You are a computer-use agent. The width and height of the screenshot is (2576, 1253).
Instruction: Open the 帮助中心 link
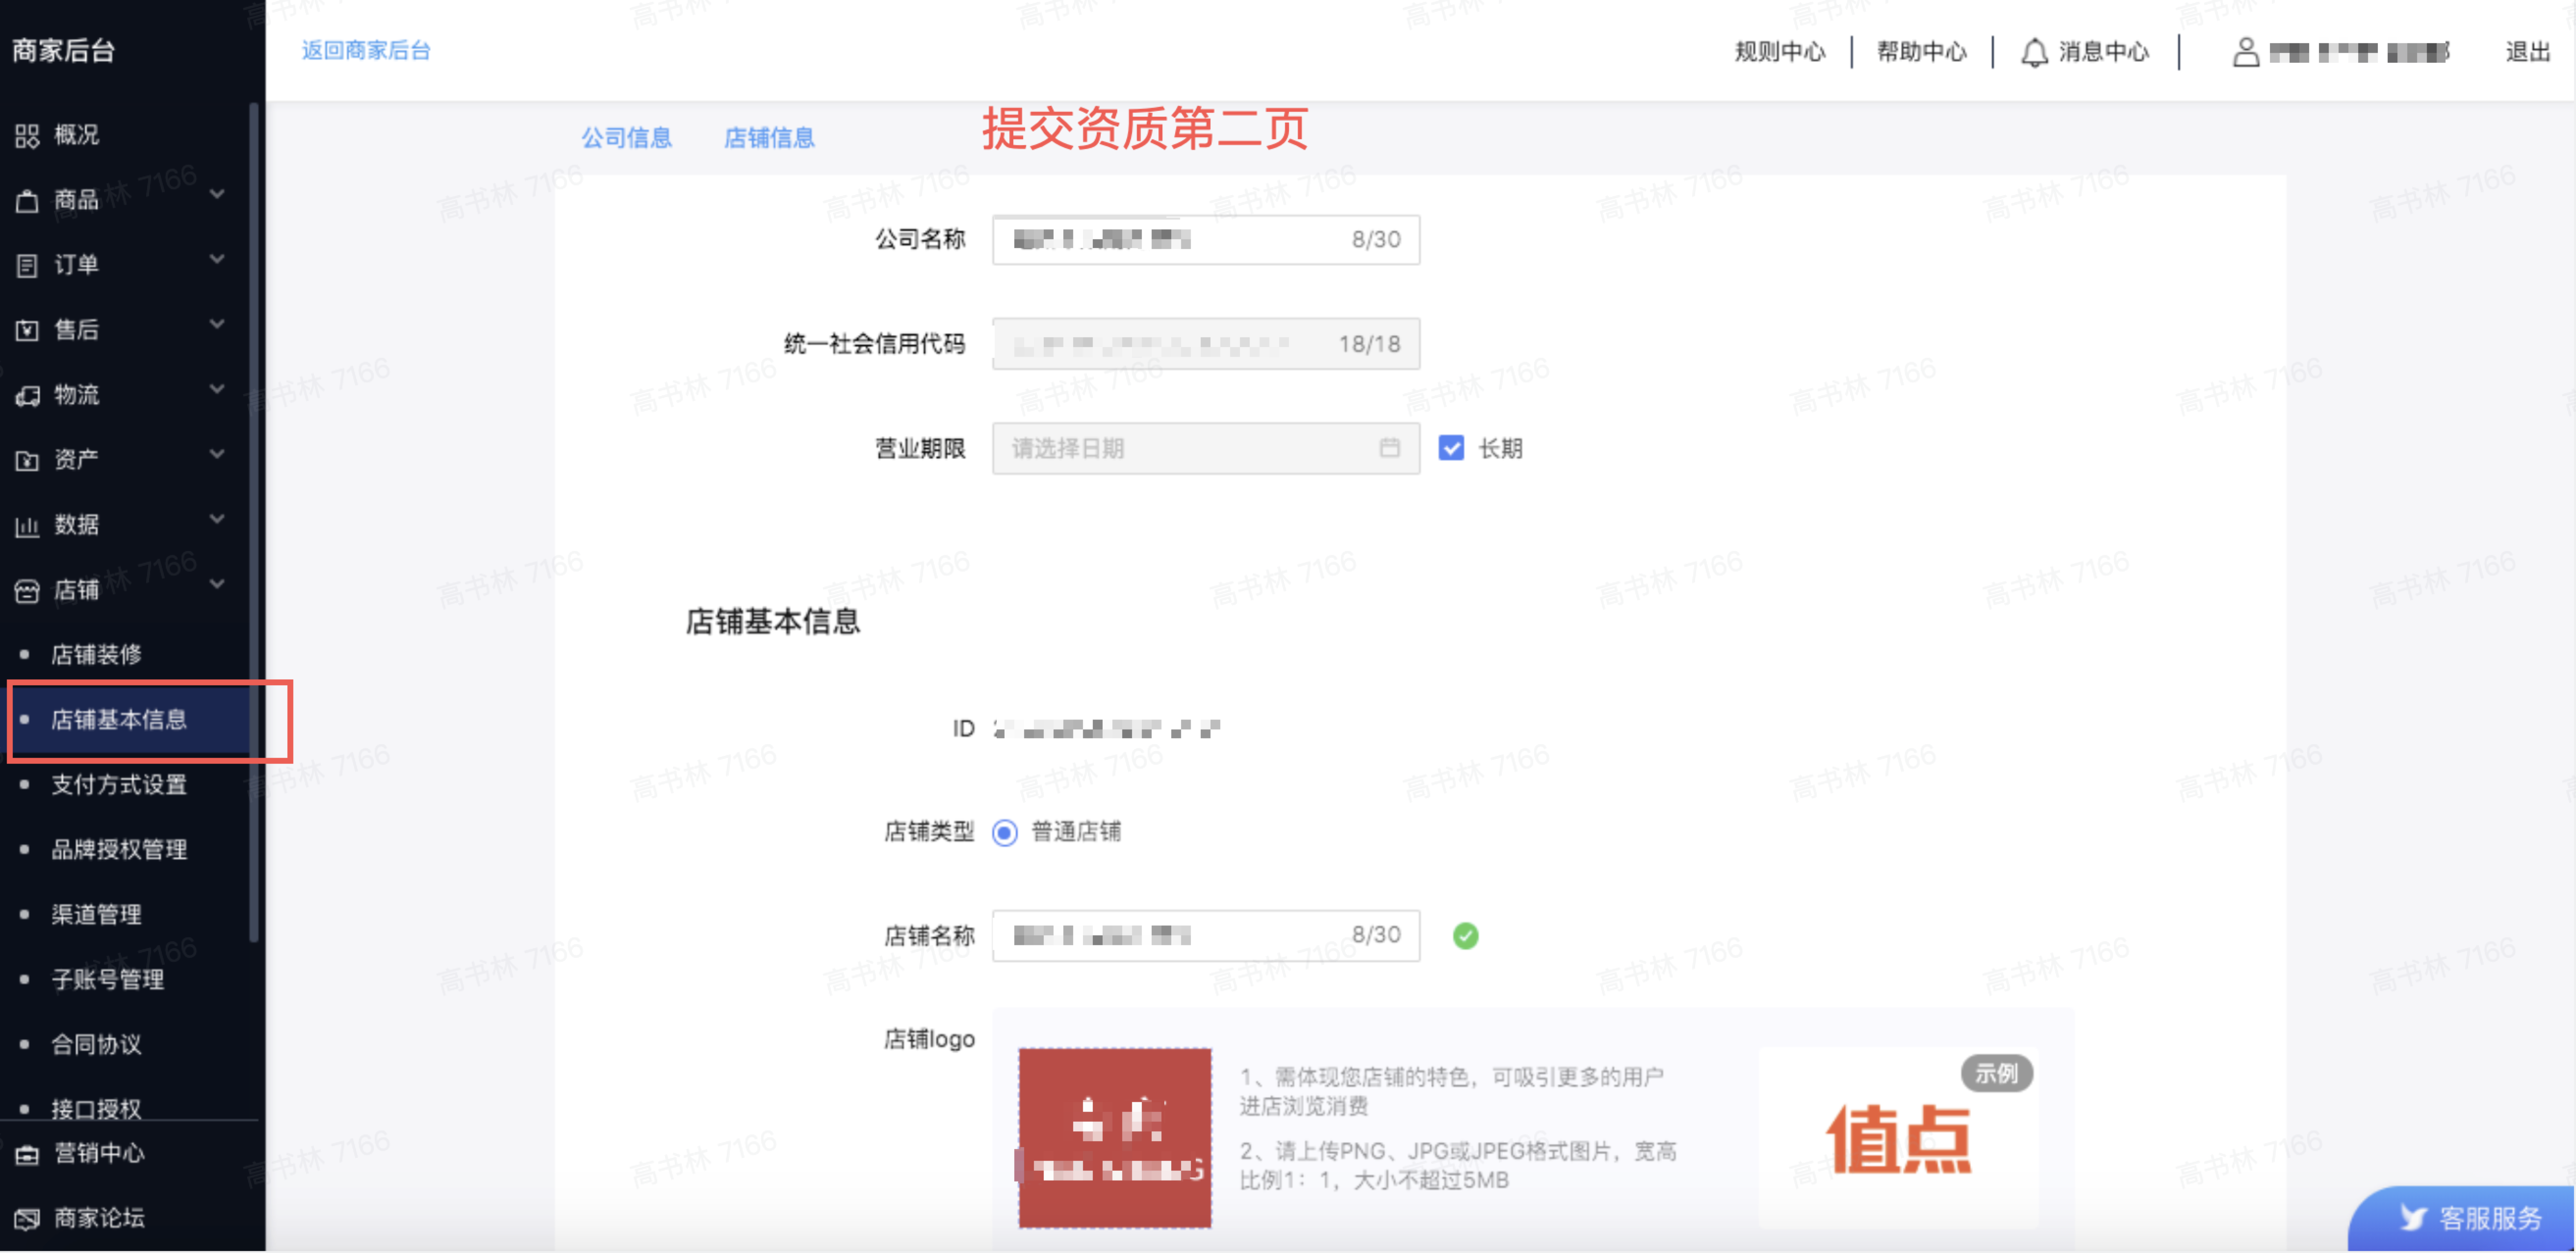point(1922,52)
